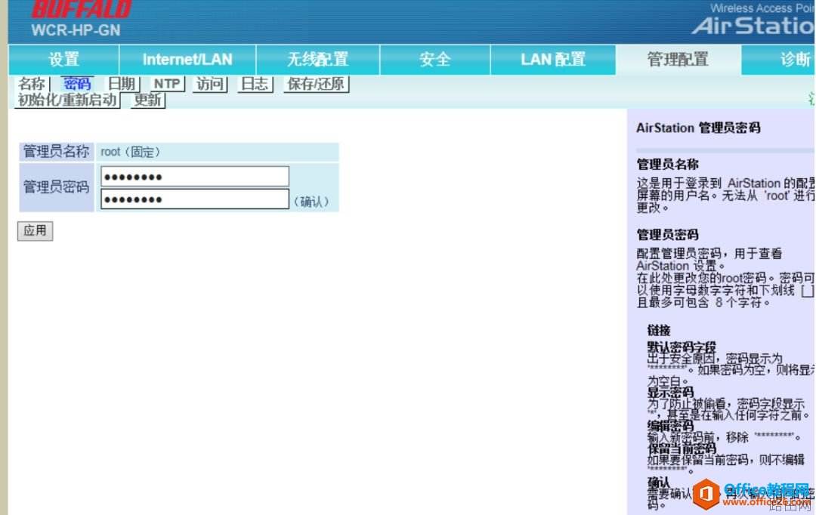This screenshot has width=816, height=515.
Task: Click the 链接 help section heading
Action: [x=659, y=330]
